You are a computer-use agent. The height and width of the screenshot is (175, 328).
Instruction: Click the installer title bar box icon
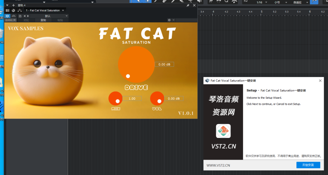tap(207, 80)
